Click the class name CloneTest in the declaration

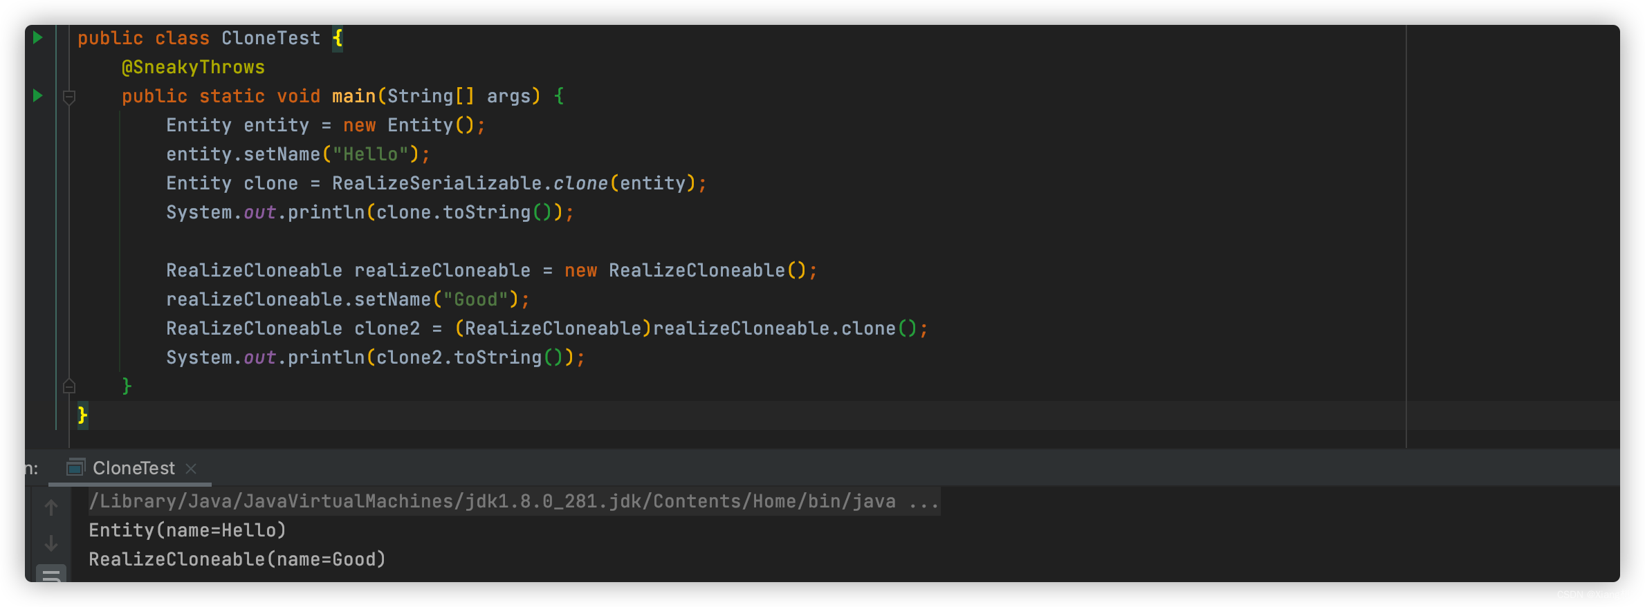(270, 38)
